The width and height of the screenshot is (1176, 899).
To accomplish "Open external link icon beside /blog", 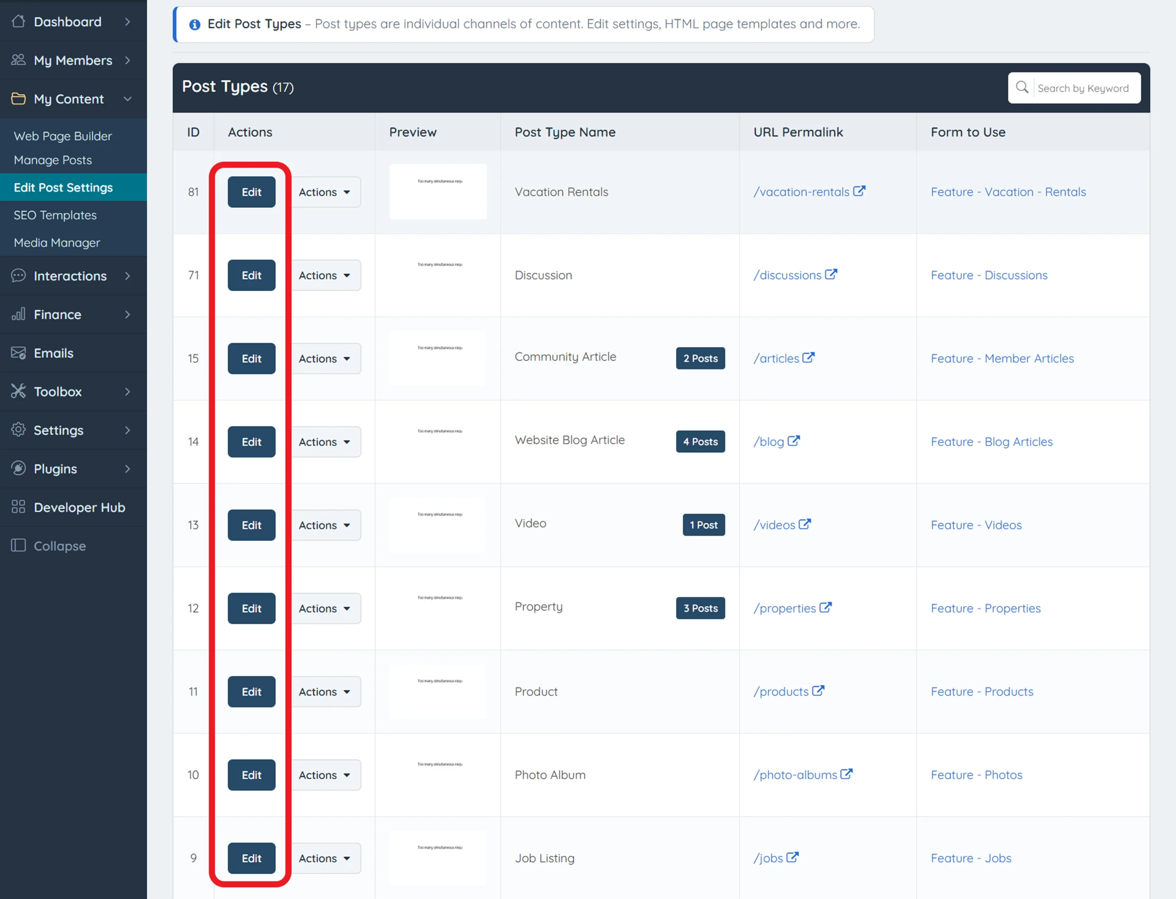I will (793, 441).
